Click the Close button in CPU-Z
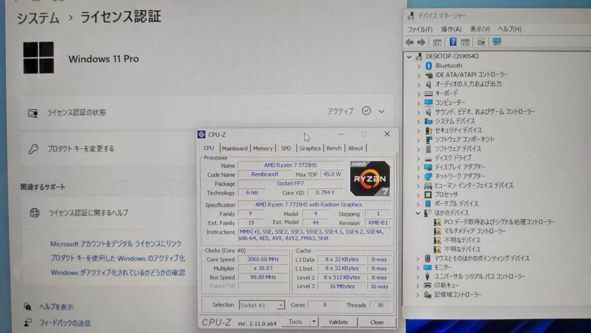This screenshot has width=591, height=333. coord(377,322)
